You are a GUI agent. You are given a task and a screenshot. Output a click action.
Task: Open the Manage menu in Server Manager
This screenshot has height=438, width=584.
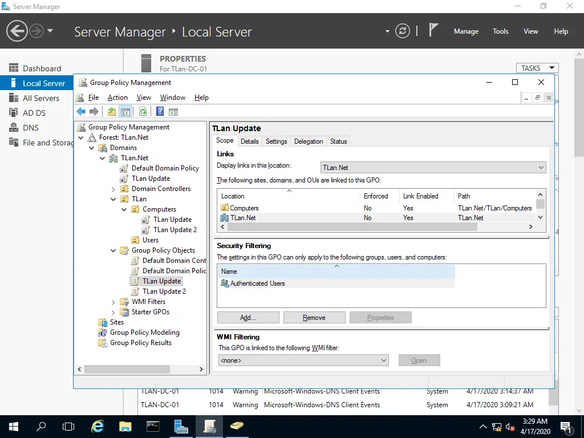(466, 31)
